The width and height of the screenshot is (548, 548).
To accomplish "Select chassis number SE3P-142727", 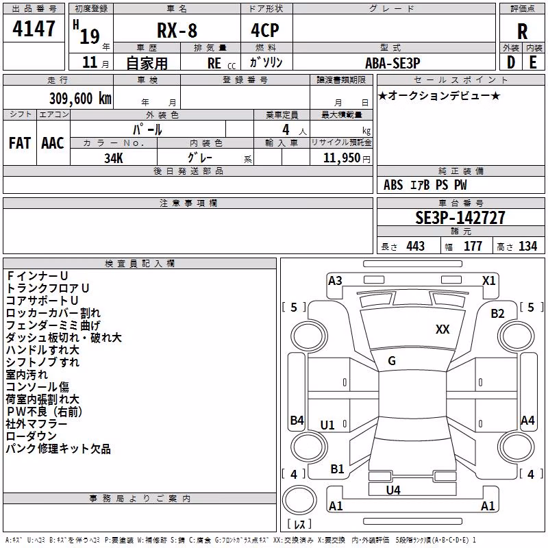I will tap(460, 218).
